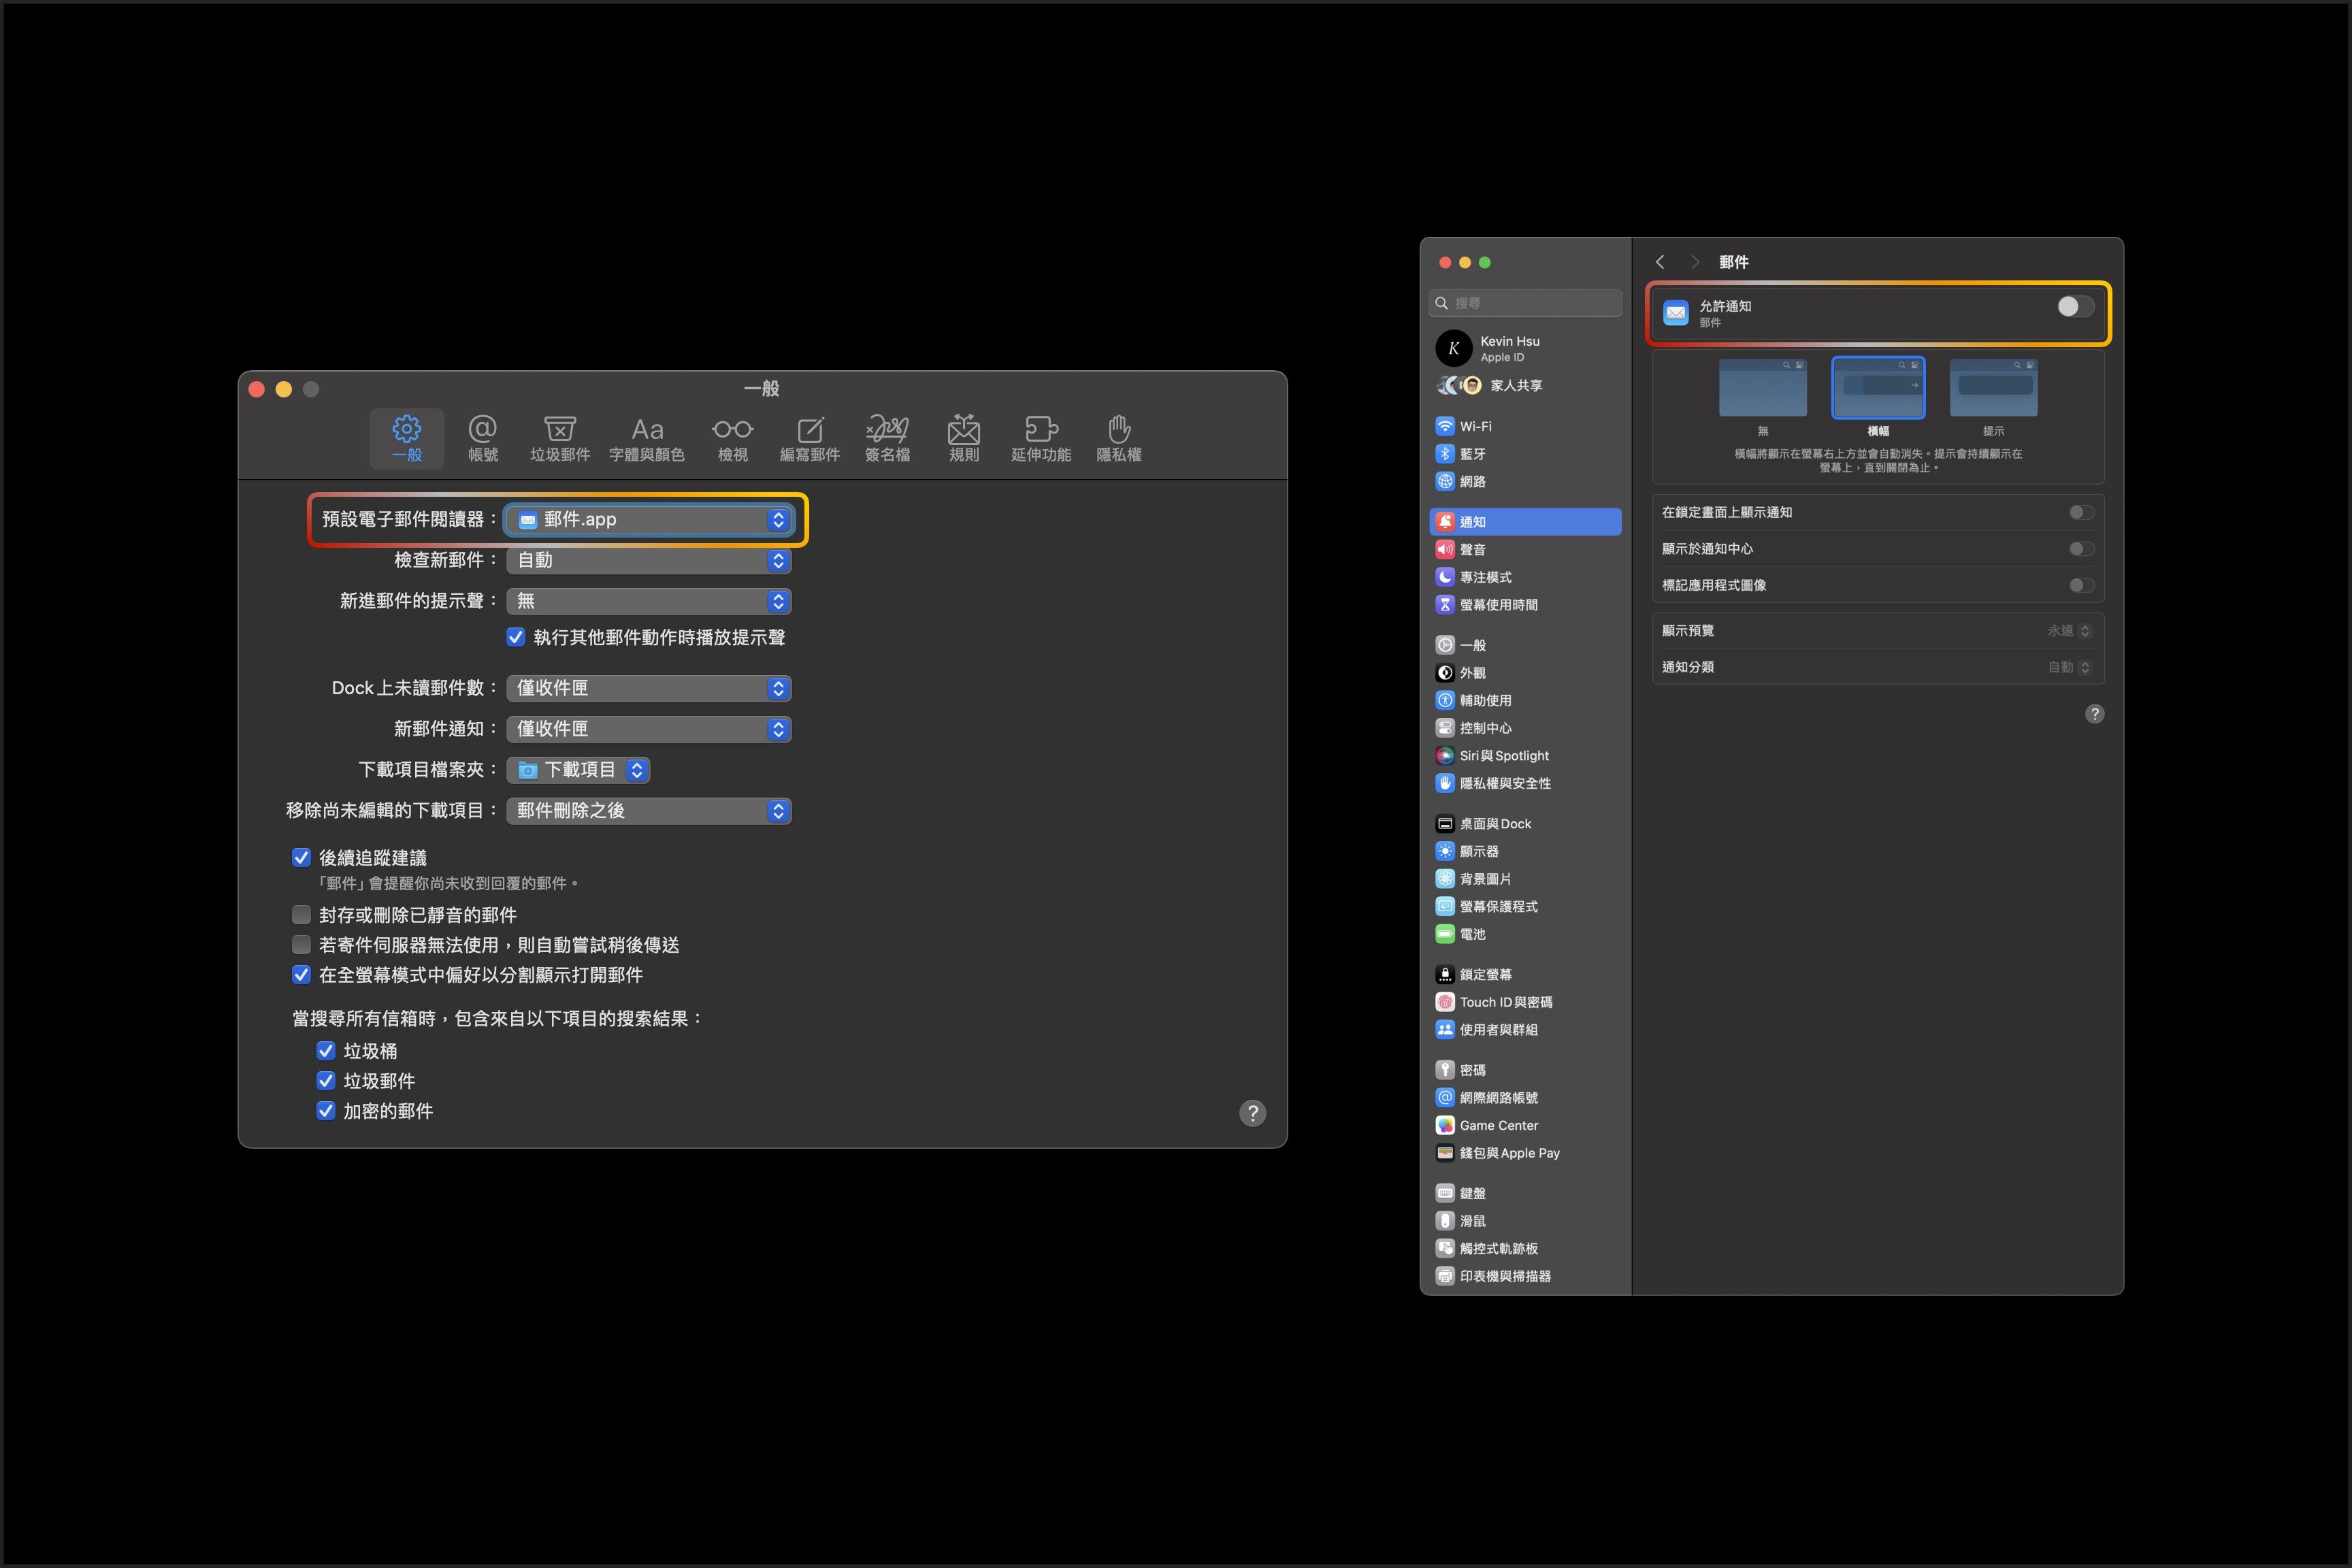
Task: Uncheck the 後續追蹤建議 checkbox
Action: point(301,858)
